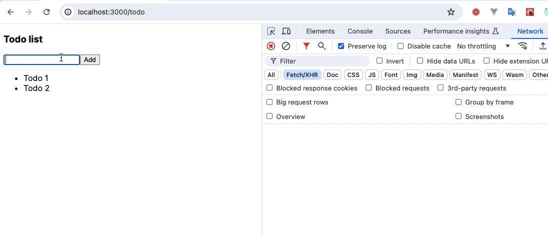This screenshot has height=237, width=548.
Task: Open network conditions wifi icon
Action: [x=522, y=46]
